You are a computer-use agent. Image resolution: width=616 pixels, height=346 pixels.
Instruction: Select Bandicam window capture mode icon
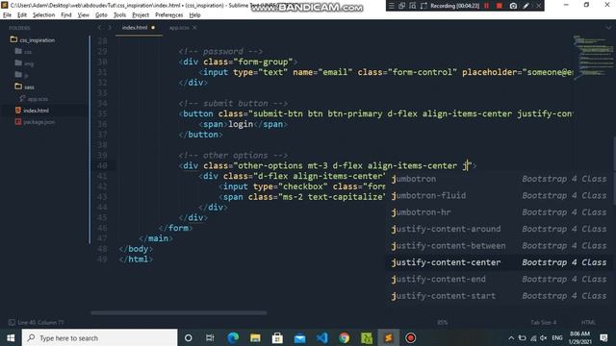pyautogui.click(x=402, y=6)
